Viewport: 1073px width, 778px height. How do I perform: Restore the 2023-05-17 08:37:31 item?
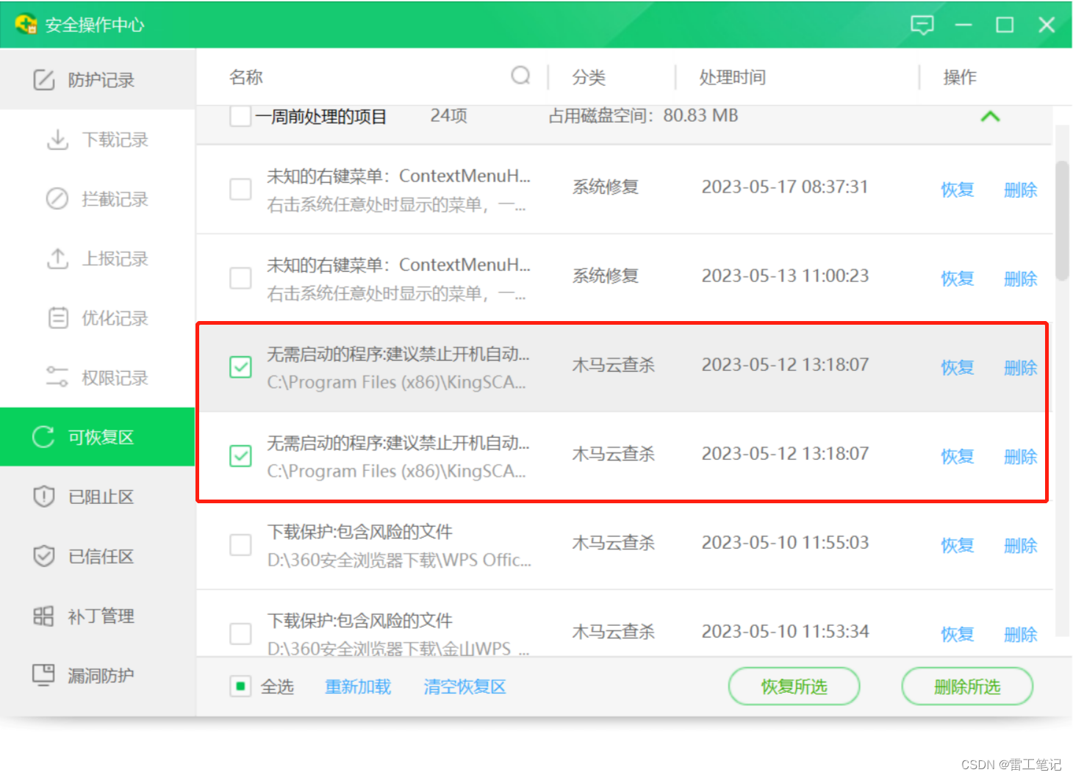(958, 190)
